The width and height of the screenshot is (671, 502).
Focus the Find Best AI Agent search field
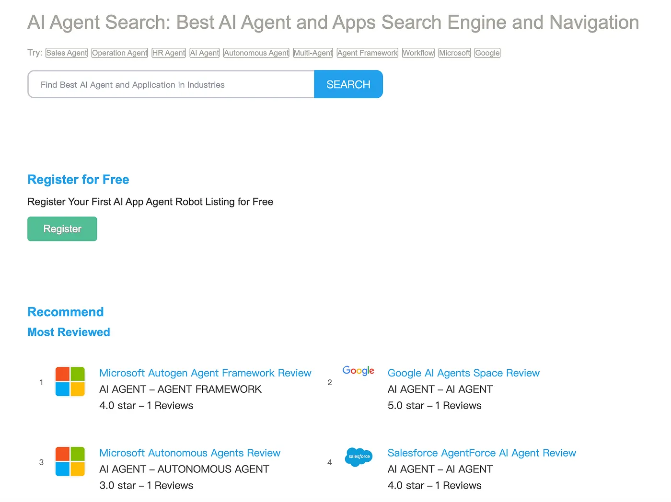(171, 84)
